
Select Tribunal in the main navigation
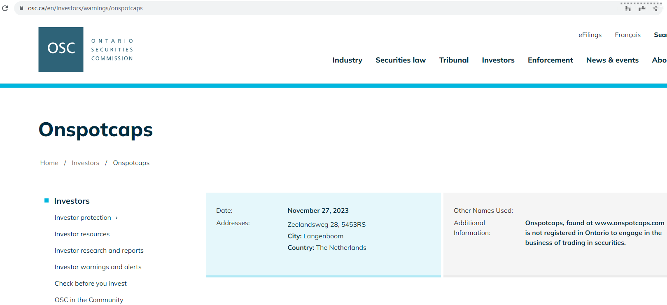click(x=454, y=60)
